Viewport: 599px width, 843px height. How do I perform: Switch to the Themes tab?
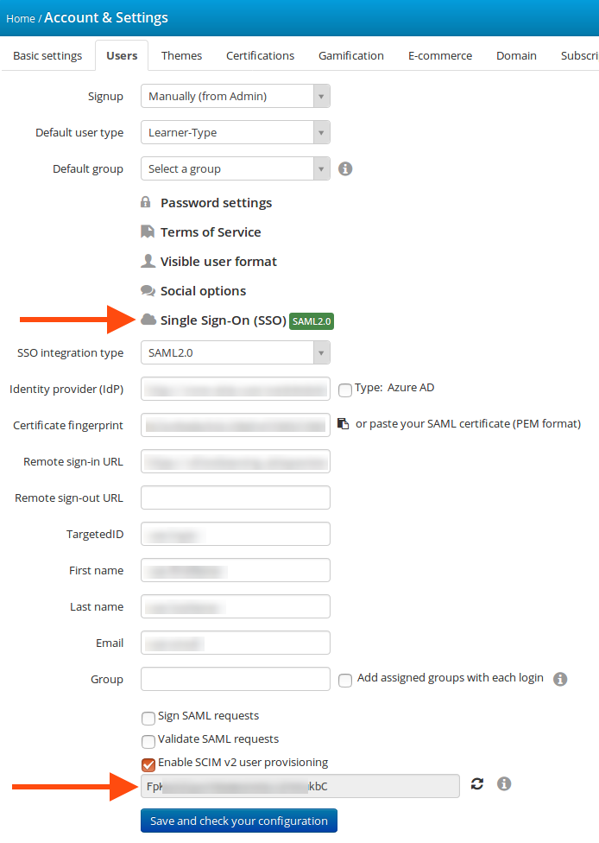pos(181,55)
